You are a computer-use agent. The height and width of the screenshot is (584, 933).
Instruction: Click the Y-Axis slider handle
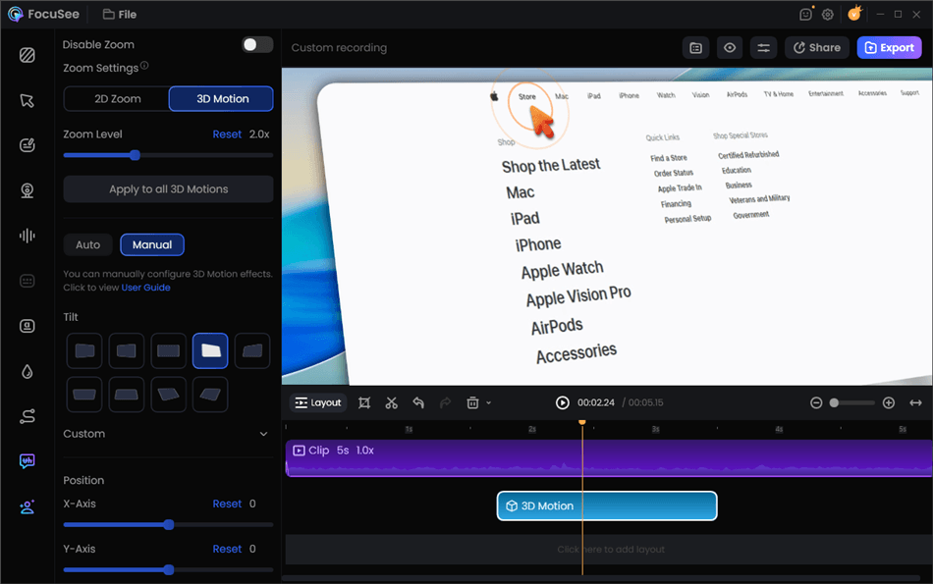pos(169,569)
